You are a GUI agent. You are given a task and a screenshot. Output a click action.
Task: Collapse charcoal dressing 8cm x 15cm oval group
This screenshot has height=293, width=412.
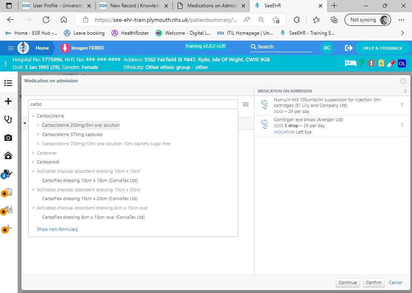33,208
